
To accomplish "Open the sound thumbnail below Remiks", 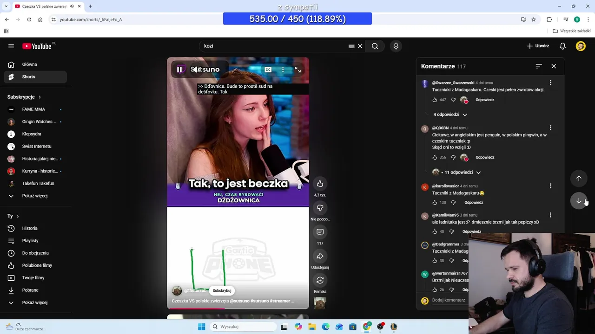I will tap(320, 303).
